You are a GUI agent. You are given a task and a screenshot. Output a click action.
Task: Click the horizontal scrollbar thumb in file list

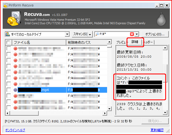coord(24,113)
